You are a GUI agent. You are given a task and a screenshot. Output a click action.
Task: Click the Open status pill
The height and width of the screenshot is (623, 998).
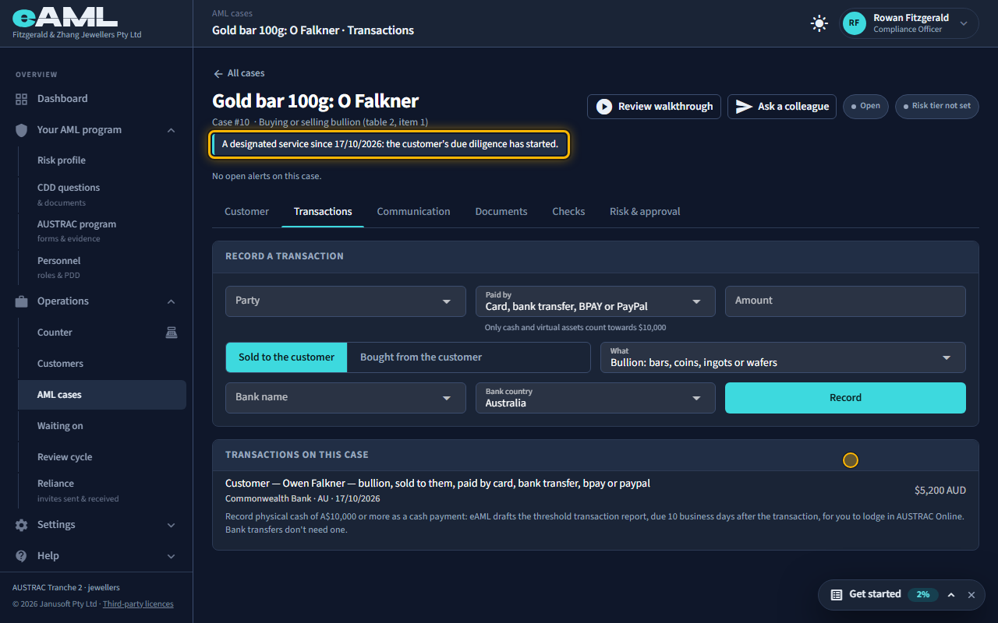tap(865, 106)
